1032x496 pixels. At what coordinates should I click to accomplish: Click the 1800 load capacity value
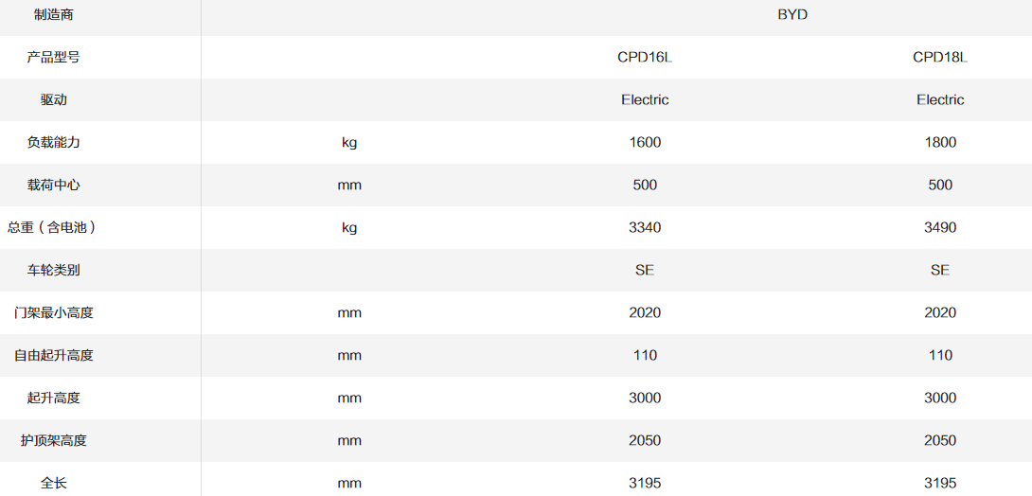coord(940,142)
